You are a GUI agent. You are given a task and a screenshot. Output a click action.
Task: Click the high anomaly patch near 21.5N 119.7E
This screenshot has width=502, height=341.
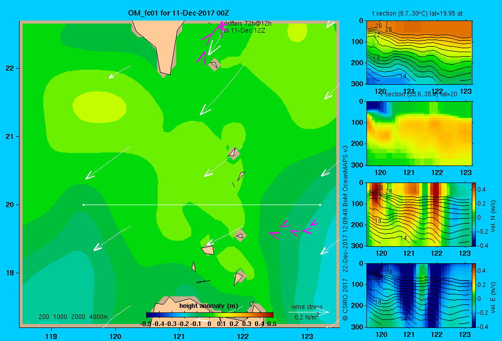point(99,107)
